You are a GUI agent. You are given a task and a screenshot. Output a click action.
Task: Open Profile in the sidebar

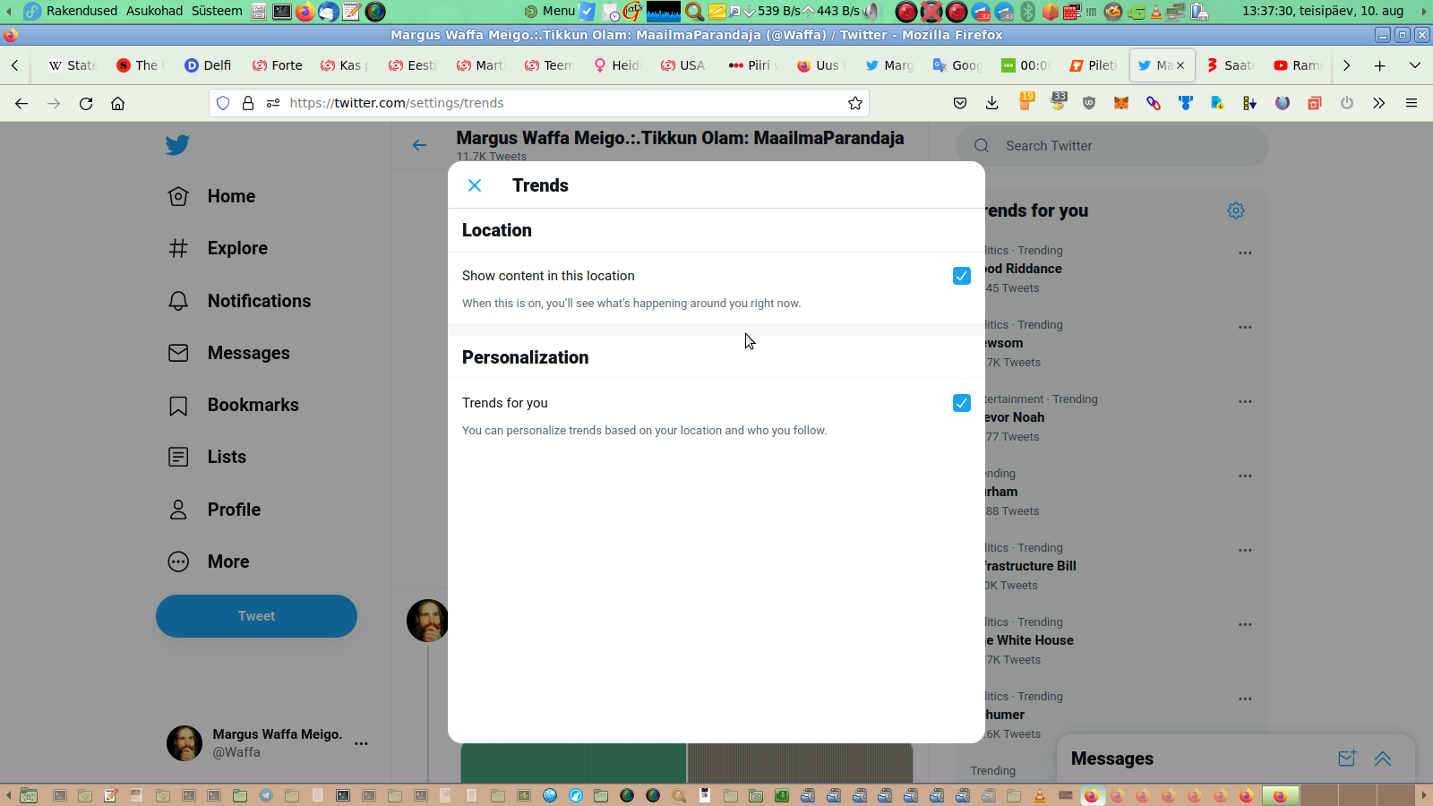tap(215, 510)
